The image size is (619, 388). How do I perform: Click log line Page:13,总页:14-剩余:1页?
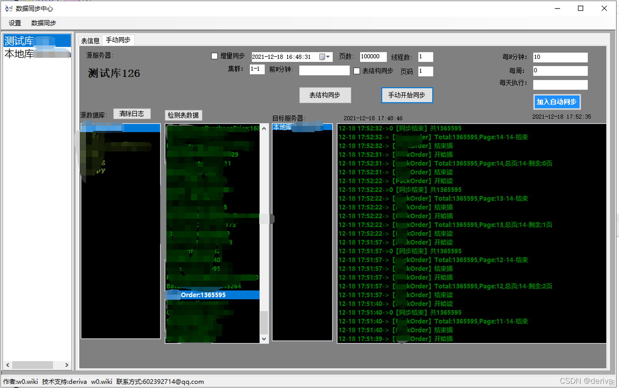click(x=445, y=225)
